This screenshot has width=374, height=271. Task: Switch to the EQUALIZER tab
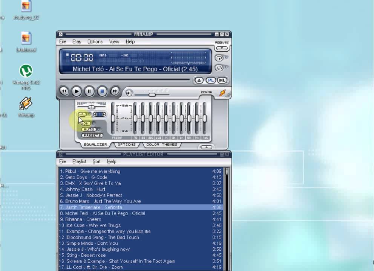tap(95, 145)
